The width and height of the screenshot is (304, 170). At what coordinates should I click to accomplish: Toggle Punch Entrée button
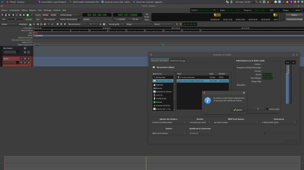point(46,15)
